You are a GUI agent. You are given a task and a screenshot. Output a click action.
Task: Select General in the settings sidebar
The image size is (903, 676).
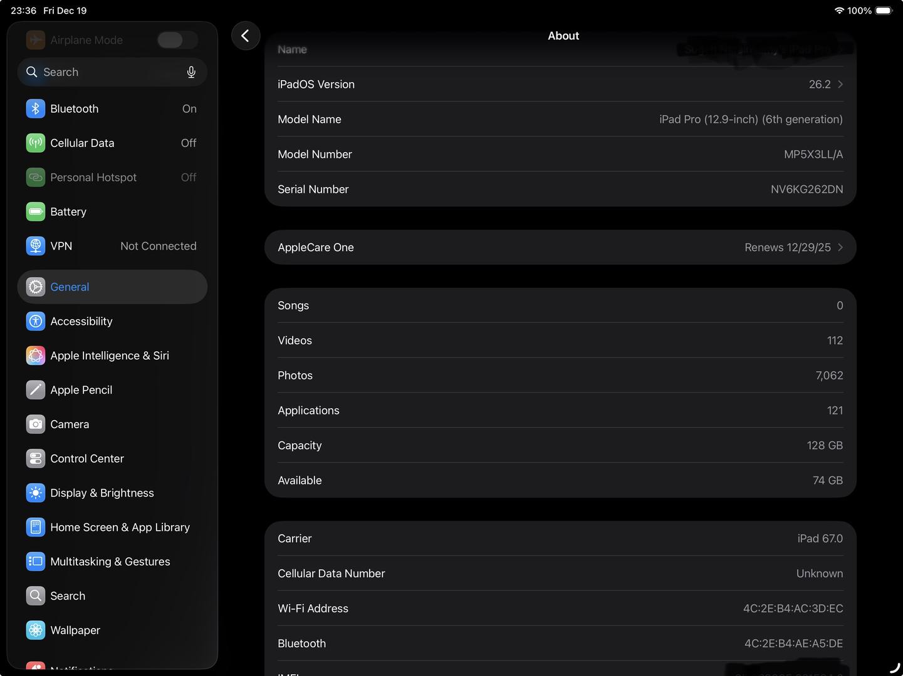point(112,287)
